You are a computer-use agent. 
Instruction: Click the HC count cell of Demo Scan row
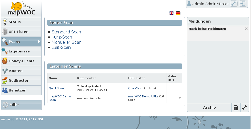pos(174,98)
